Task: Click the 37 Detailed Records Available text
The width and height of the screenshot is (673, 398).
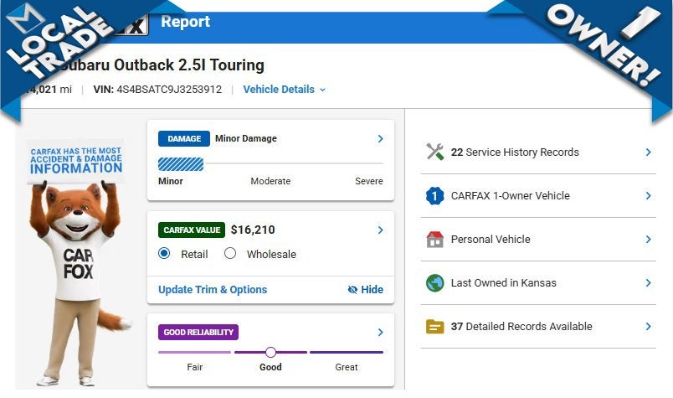Action: (521, 327)
